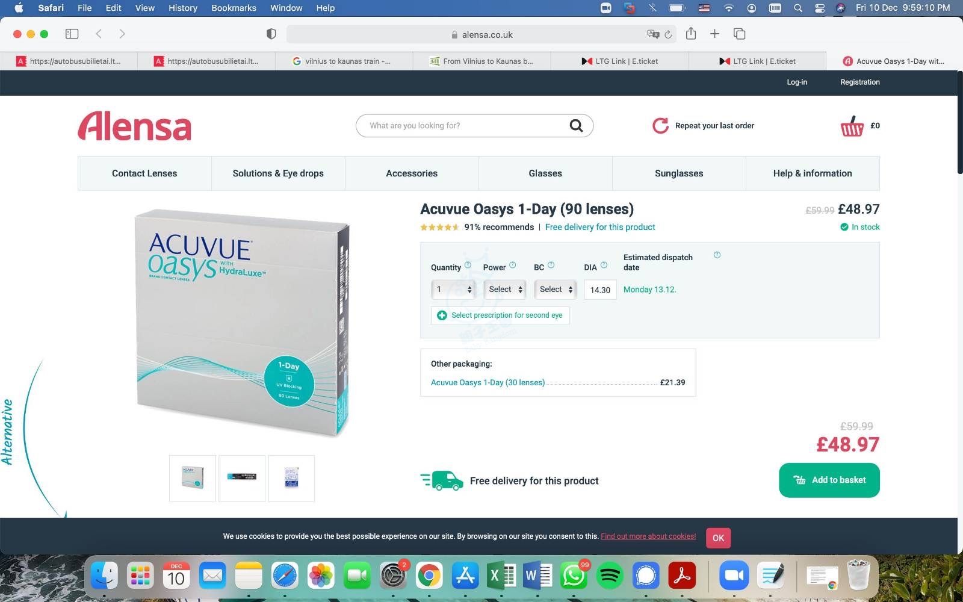Open the shopping basket icon
Image resolution: width=963 pixels, height=602 pixels.
coord(852,126)
